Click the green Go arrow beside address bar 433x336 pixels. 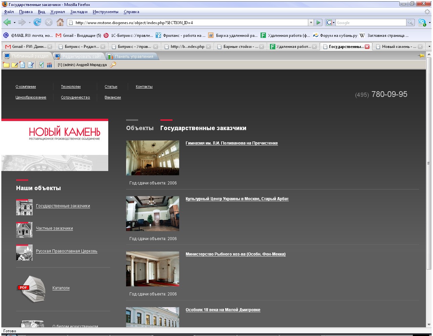[319, 22]
